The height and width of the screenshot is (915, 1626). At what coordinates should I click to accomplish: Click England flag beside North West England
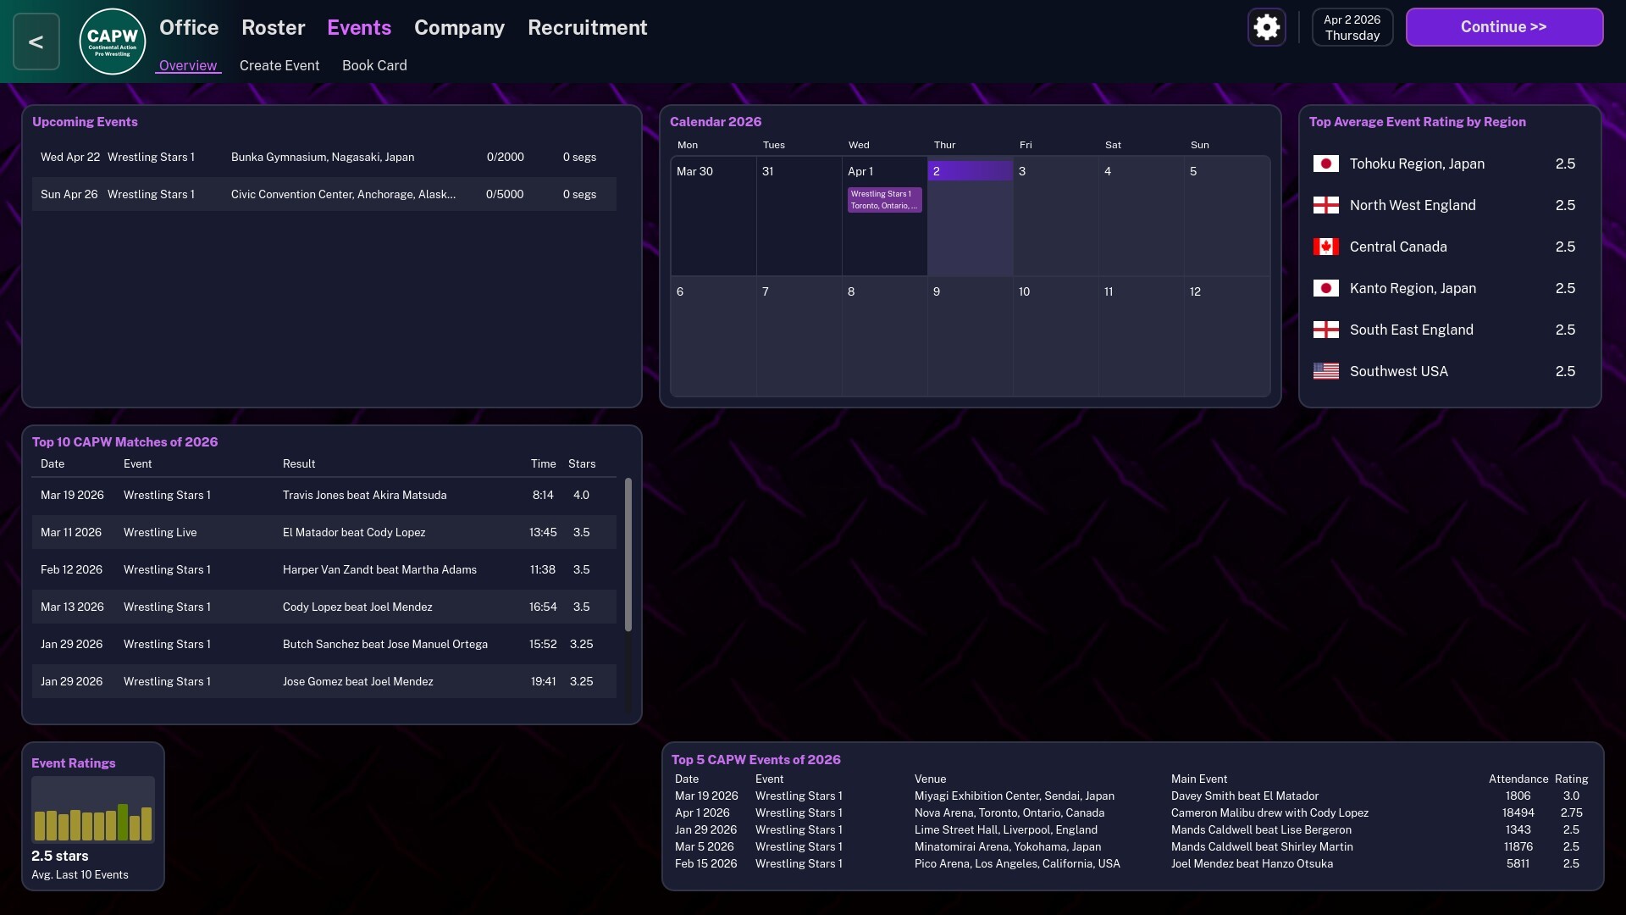[1326, 205]
